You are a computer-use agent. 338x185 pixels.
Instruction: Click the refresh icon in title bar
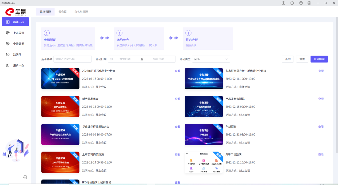point(292,3)
